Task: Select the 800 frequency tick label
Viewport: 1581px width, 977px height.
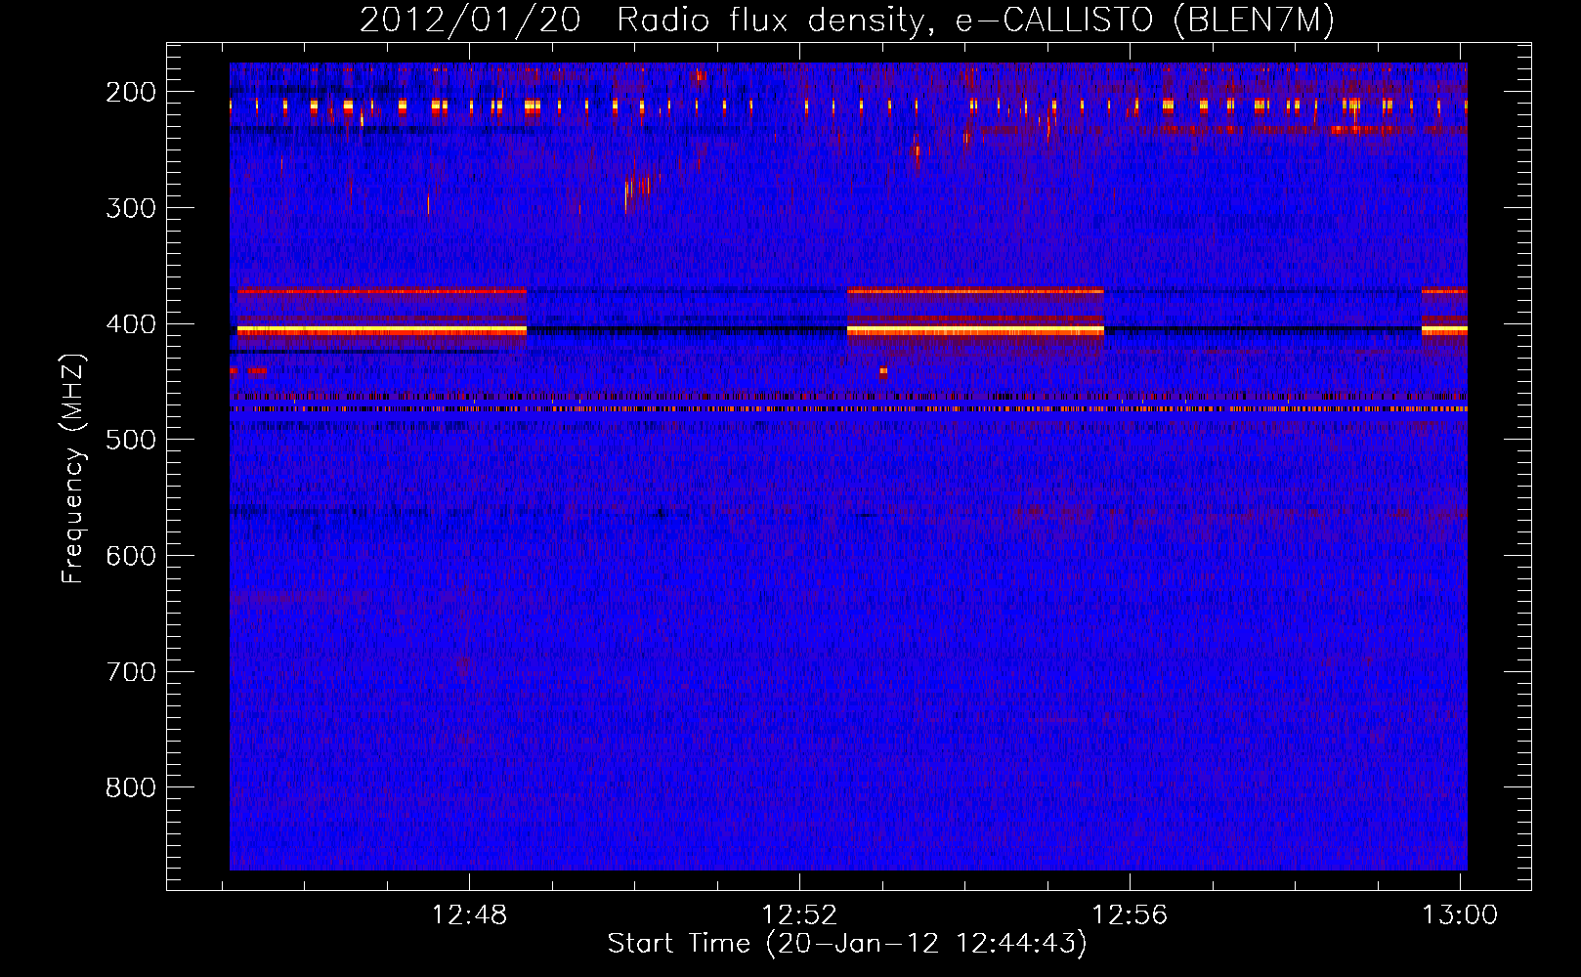Action: point(131,787)
